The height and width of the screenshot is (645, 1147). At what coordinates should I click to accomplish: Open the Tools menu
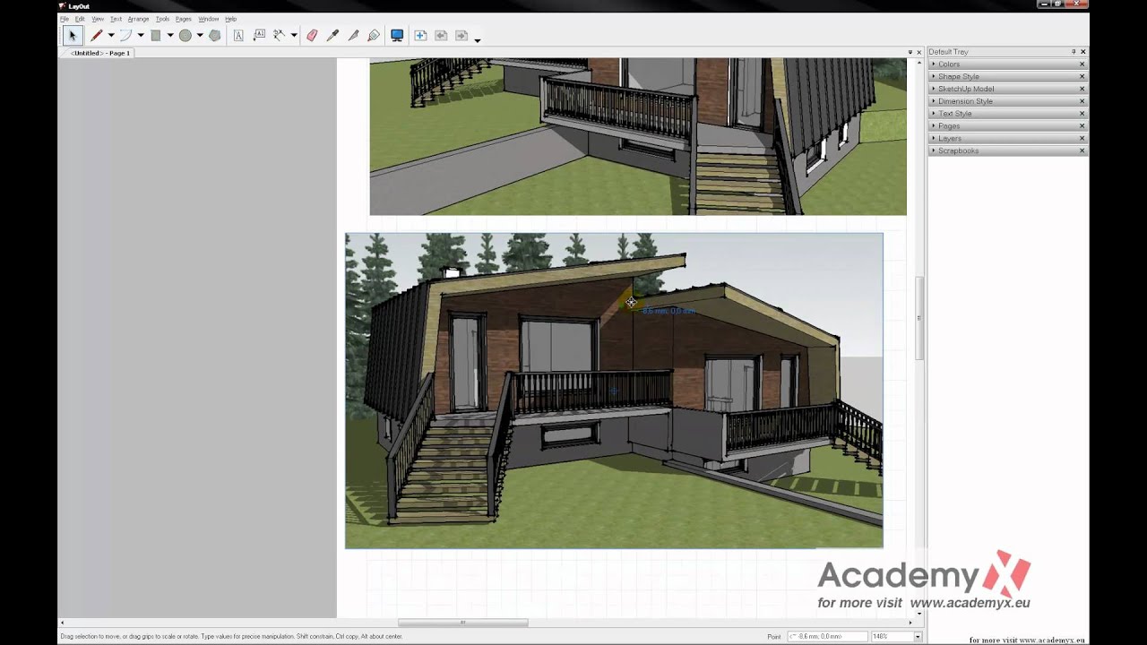162,19
